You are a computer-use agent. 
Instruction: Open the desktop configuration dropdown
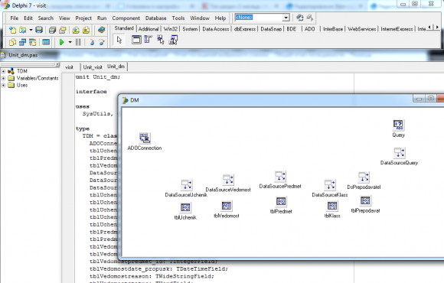pos(286,18)
